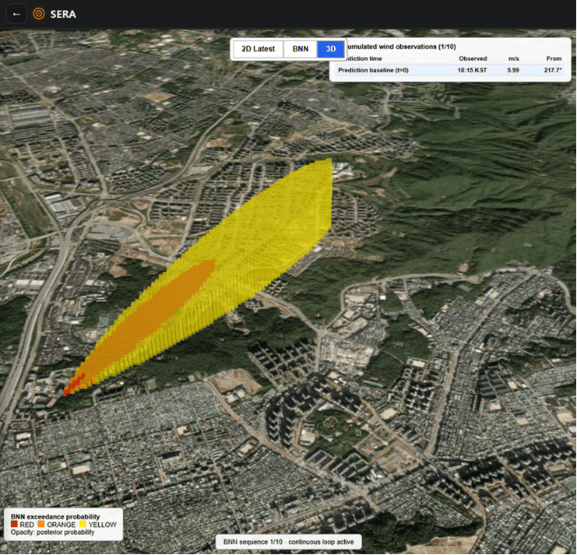Click the ORANGE legend color swatch

coord(40,524)
